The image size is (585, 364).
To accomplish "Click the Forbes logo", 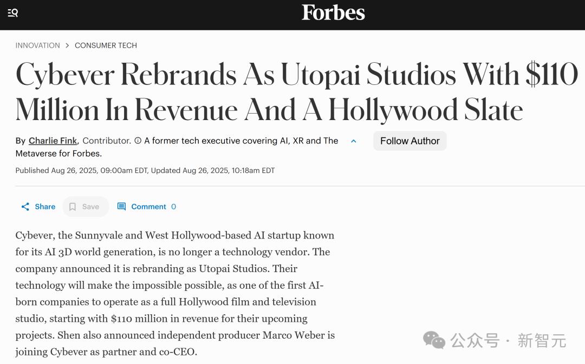I will point(333,12).
